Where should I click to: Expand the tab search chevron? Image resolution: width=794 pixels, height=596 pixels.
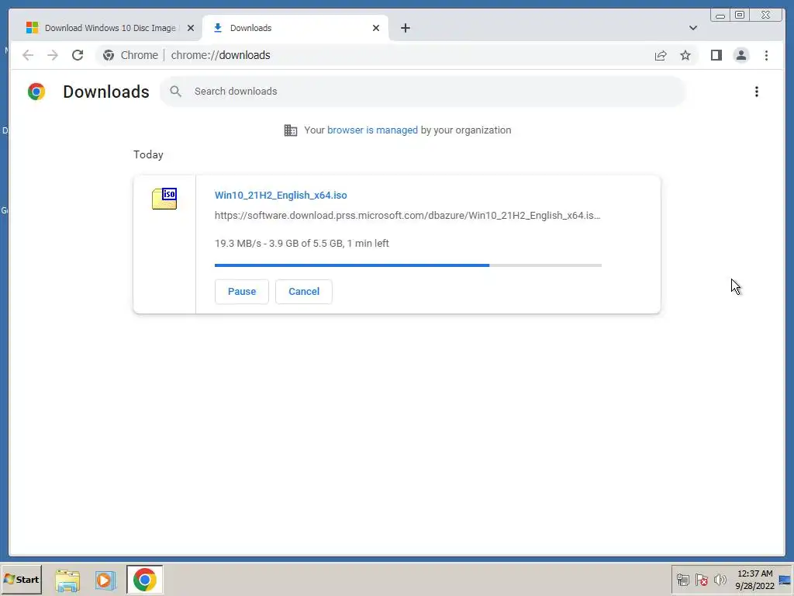(692, 28)
